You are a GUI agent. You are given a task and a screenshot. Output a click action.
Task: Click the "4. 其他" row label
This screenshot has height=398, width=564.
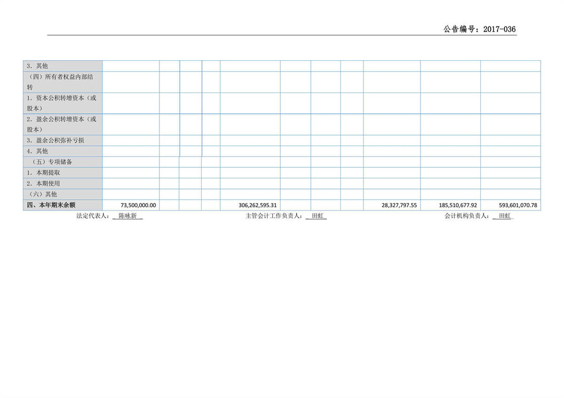tap(37, 151)
